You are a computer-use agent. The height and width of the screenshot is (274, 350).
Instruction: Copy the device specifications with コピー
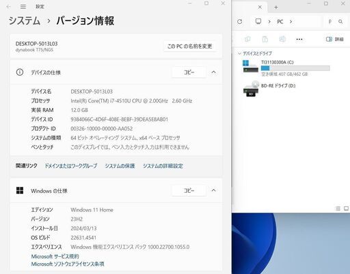point(189,72)
